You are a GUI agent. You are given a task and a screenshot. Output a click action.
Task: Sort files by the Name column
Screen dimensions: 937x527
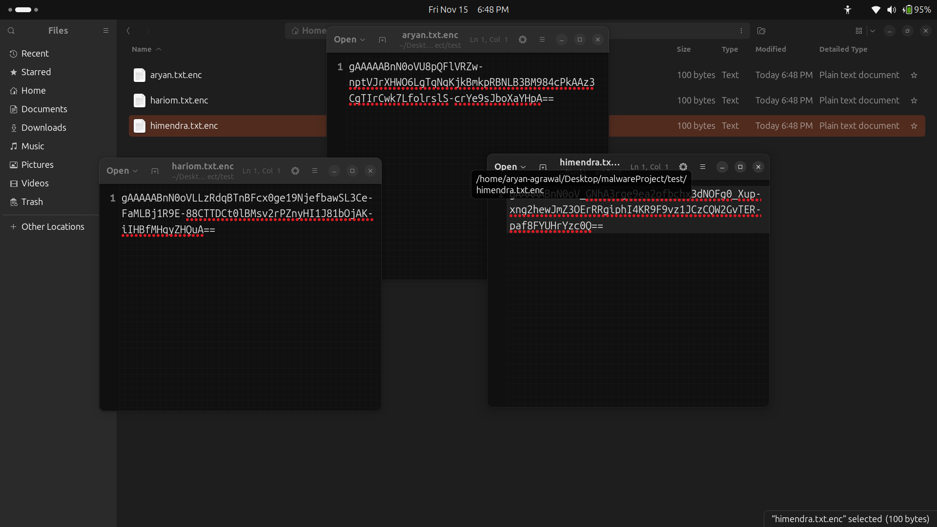point(146,49)
